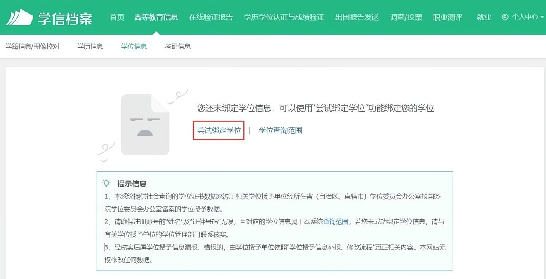Go to 学历学位认证与成绩验证
The image size is (546, 279).
(284, 17)
